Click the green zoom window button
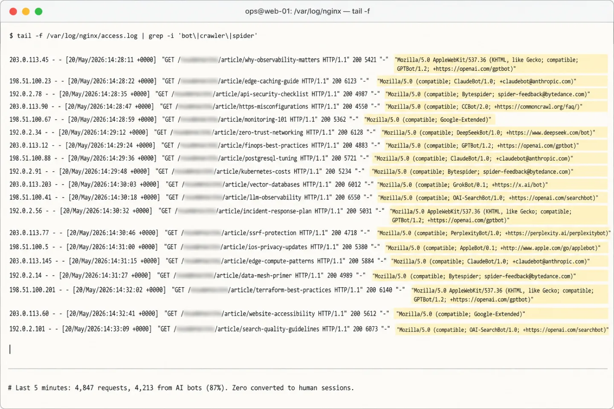 coord(39,12)
